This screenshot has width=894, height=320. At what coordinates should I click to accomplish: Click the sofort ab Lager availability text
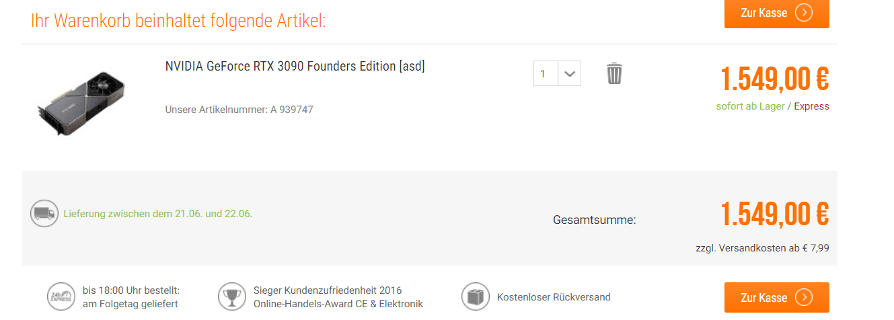pos(751,106)
